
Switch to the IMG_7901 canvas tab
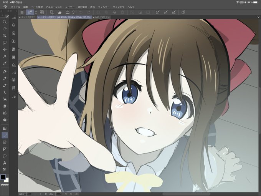[x=101, y=17]
